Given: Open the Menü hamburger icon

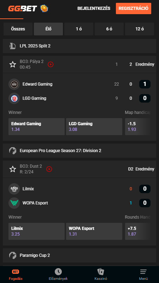Looking at the screenshot, I should pos(143,272).
